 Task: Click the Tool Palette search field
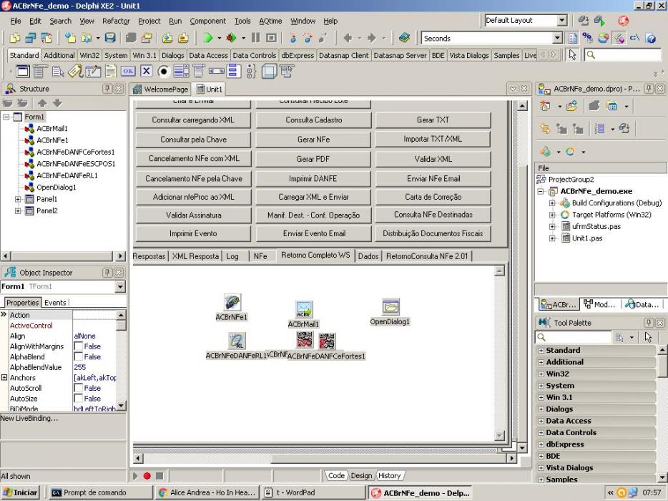pos(573,337)
